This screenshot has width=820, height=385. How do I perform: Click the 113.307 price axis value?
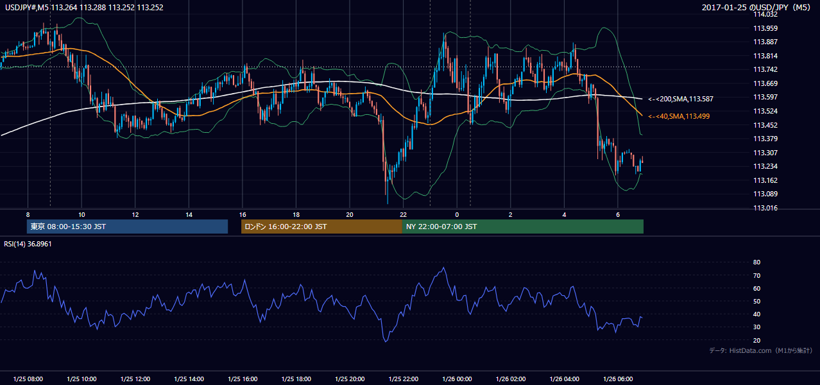point(765,153)
